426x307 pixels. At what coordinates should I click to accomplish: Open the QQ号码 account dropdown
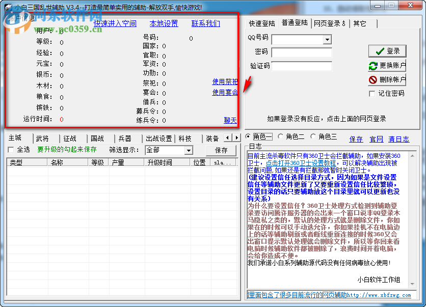(327, 40)
